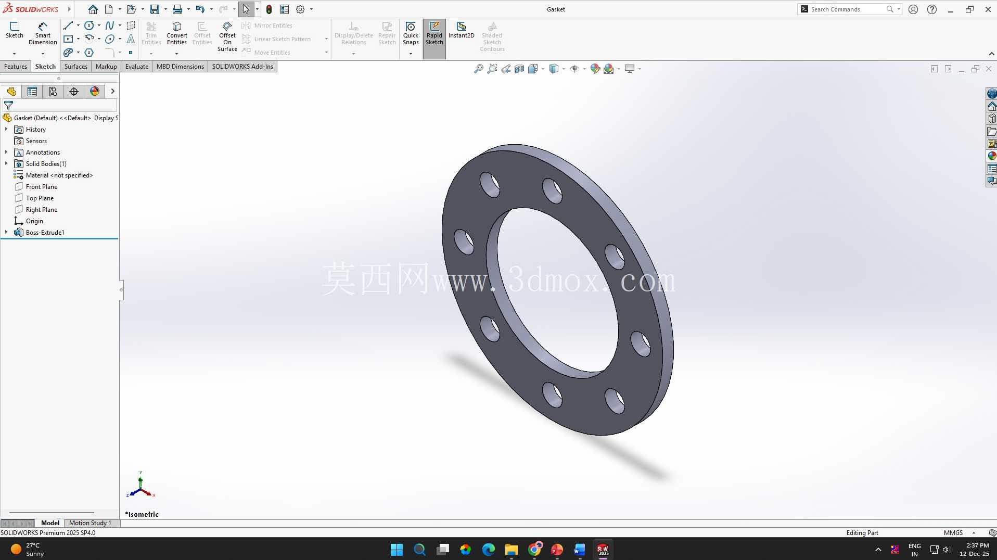Click the Sketch button
This screenshot has width=997, height=560.
pyautogui.click(x=14, y=30)
